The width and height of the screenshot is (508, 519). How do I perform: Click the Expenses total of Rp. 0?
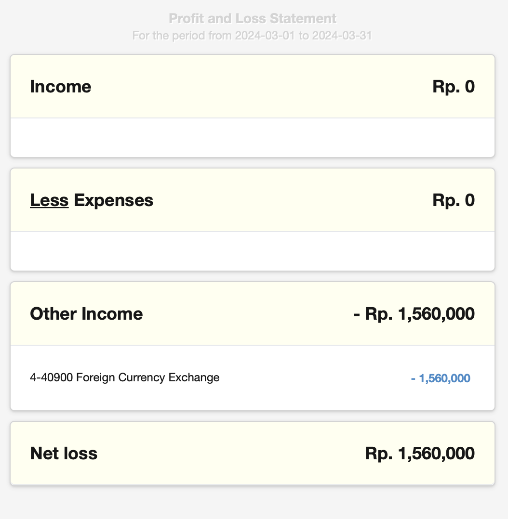click(x=453, y=200)
